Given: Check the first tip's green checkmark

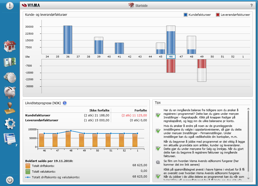Looking at the screenshot, I should 158,115.
